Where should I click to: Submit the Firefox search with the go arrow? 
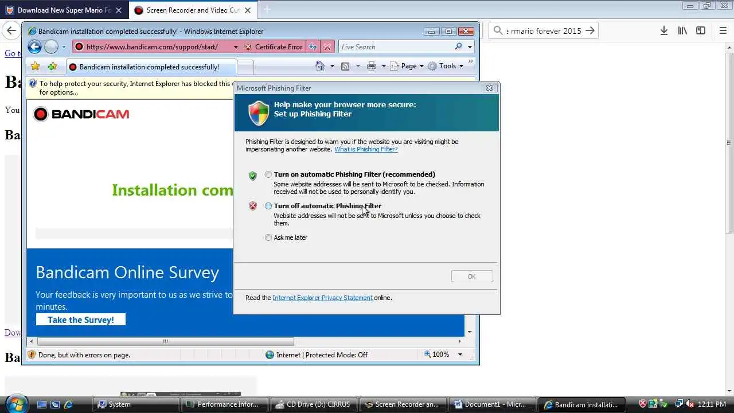(x=590, y=31)
